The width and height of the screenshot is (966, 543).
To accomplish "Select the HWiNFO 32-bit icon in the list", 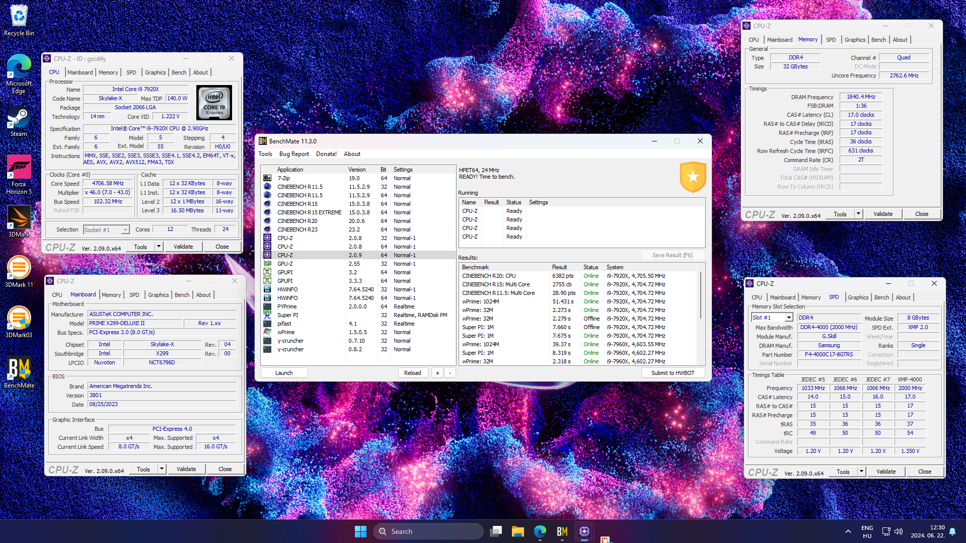I will point(267,289).
